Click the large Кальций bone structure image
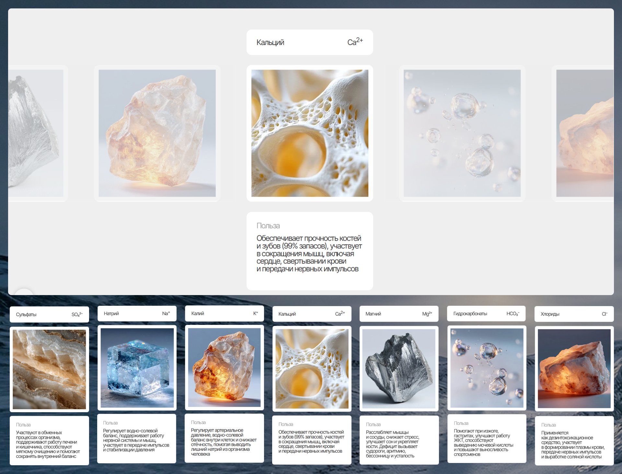This screenshot has width=622, height=474. (x=310, y=133)
